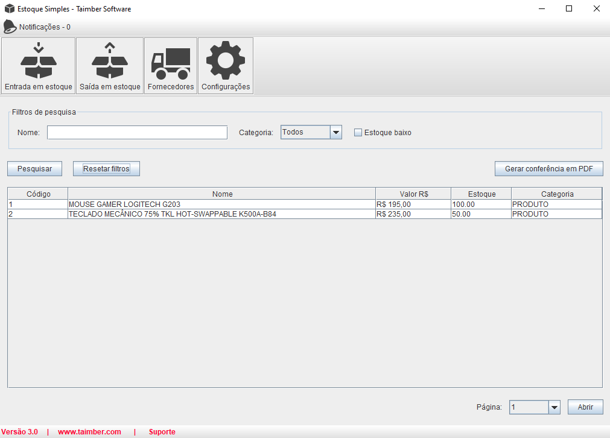Open the Suporte link in footer
The width and height of the screenshot is (610, 438).
tap(162, 432)
